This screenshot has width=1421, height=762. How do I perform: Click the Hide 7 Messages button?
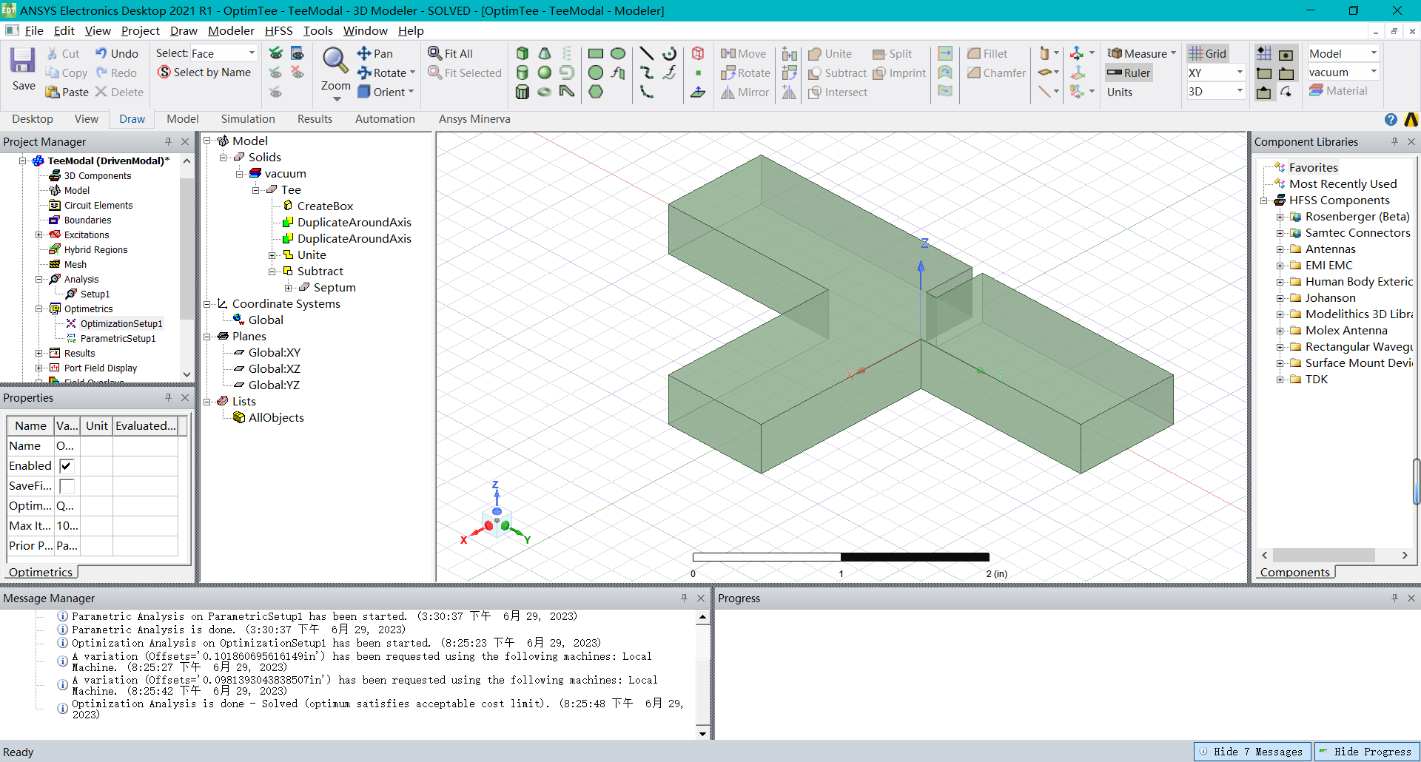click(x=1252, y=752)
